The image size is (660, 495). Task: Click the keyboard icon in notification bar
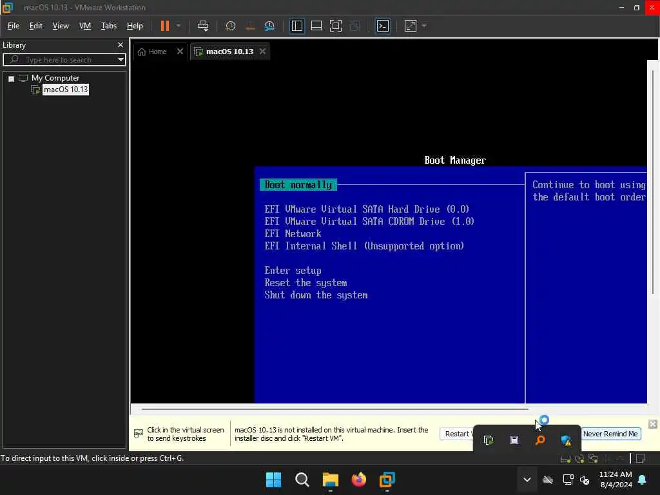(139, 434)
